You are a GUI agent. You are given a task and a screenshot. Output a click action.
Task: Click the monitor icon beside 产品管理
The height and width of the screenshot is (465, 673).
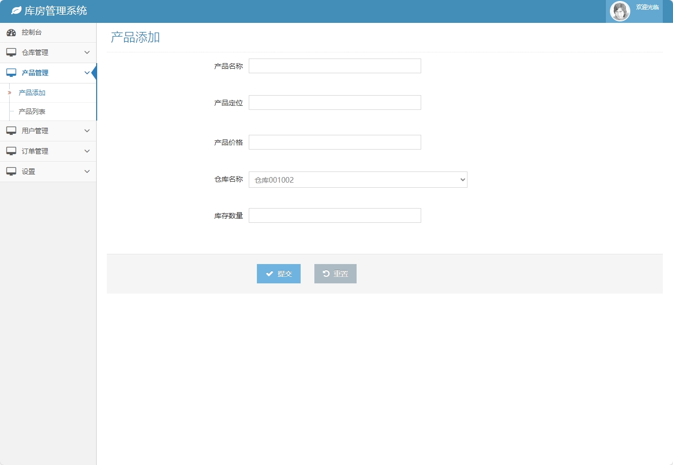click(x=11, y=72)
